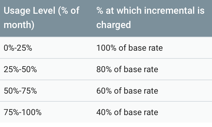The height and width of the screenshot is (127, 212).
Task: Select the 50%-75% usage level cell
Action: click(x=20, y=91)
